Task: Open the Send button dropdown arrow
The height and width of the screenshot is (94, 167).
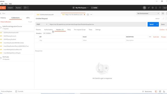Action: 157,24
